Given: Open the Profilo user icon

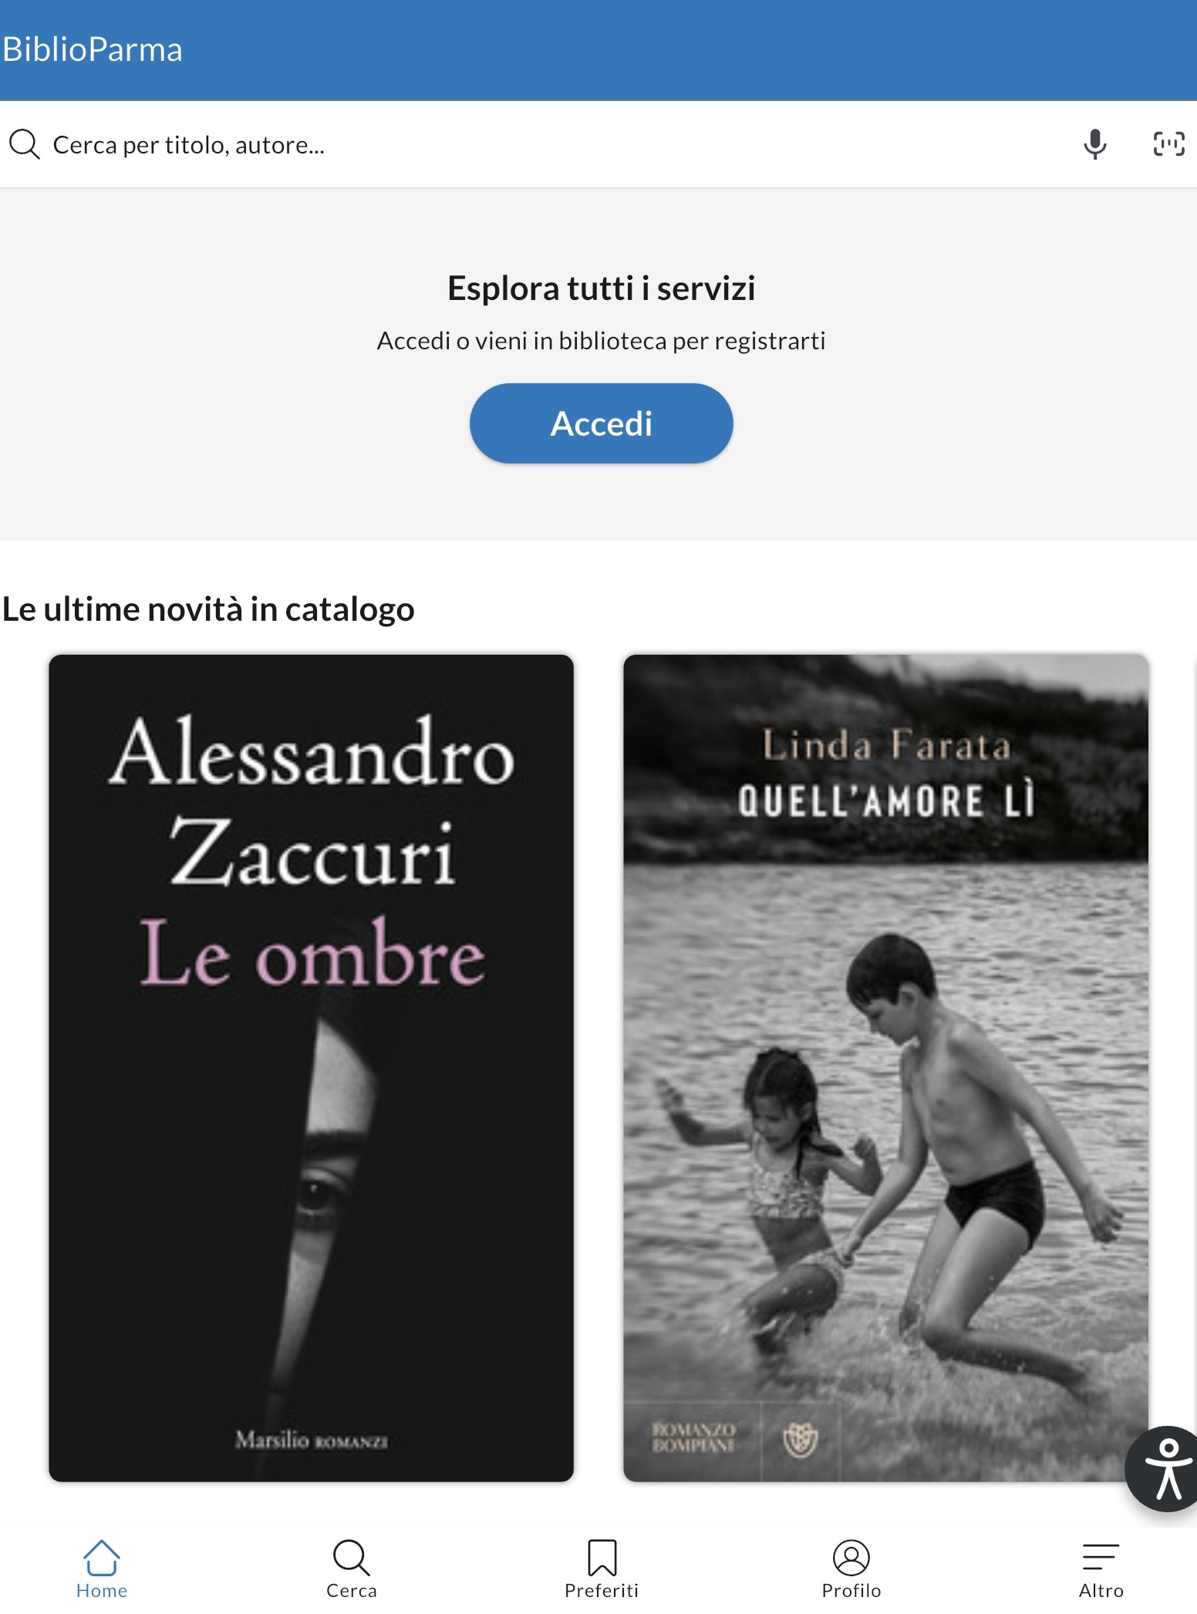Looking at the screenshot, I should click(x=851, y=1558).
